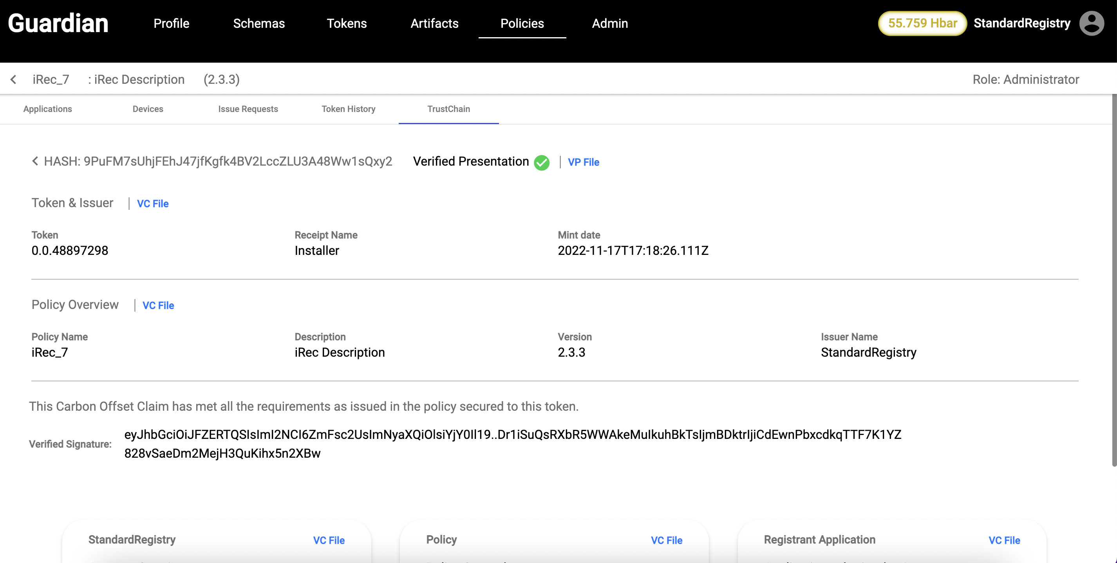The width and height of the screenshot is (1117, 563).
Task: Click the Guardian logo
Action: click(58, 23)
